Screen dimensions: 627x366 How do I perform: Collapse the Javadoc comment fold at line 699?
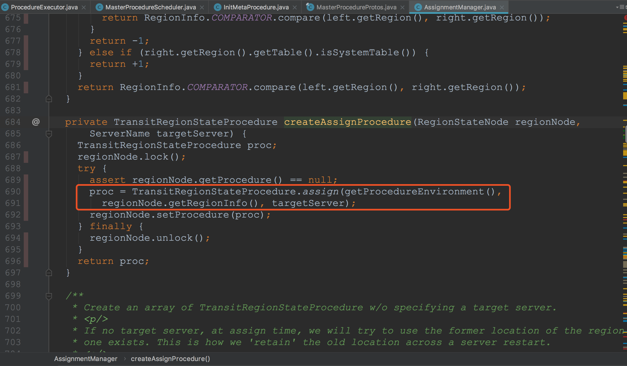tap(49, 296)
